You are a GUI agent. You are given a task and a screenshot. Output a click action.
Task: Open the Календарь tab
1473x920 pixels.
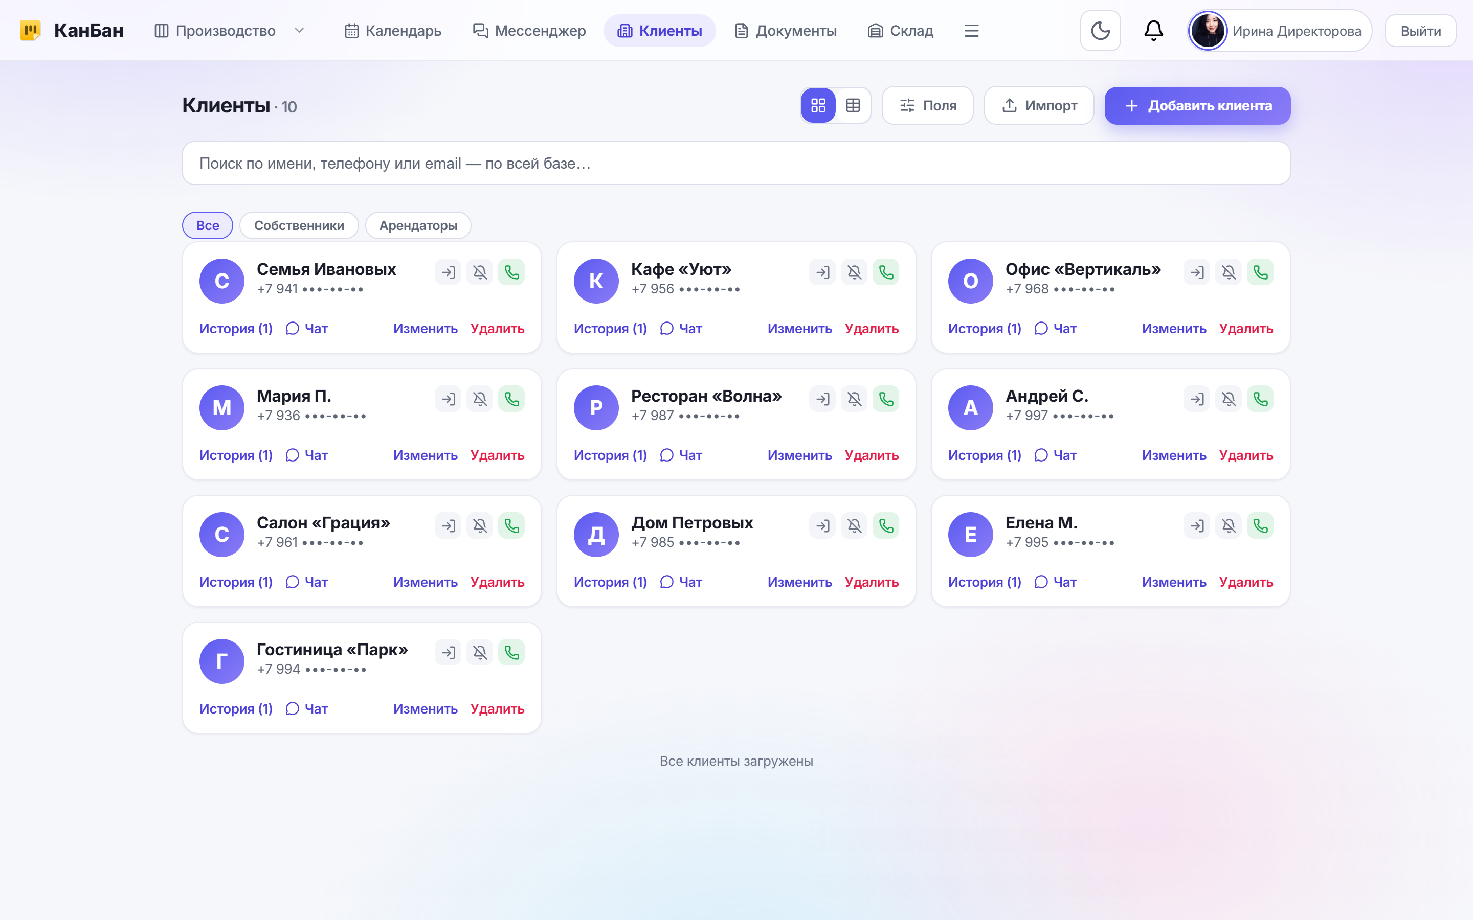393,31
